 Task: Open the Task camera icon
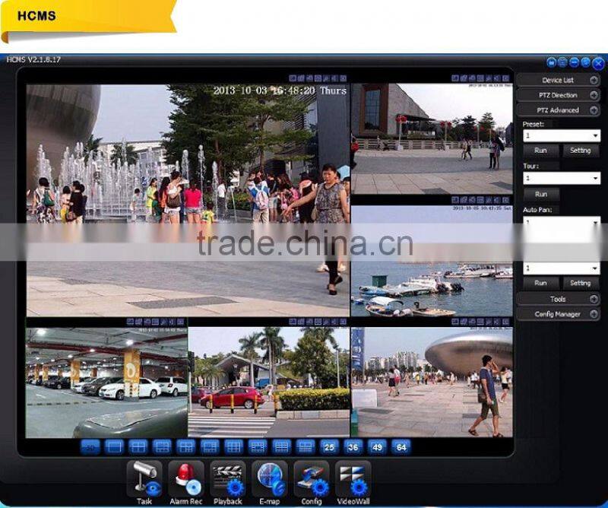tap(144, 479)
